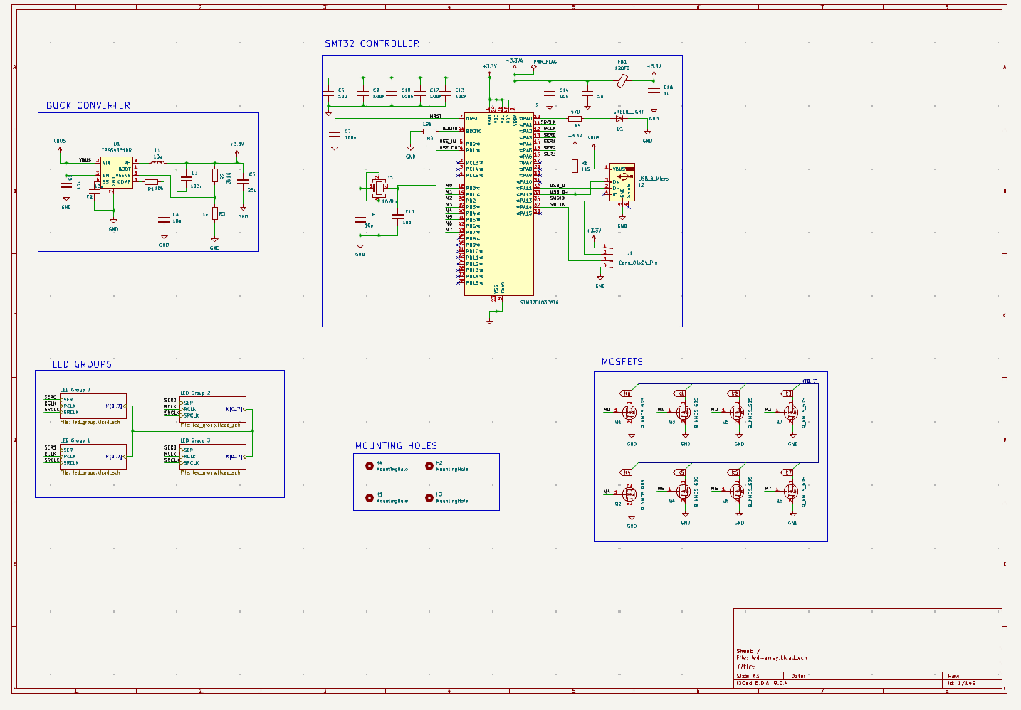Select resistor R6 near USB connector

[x=575, y=166]
